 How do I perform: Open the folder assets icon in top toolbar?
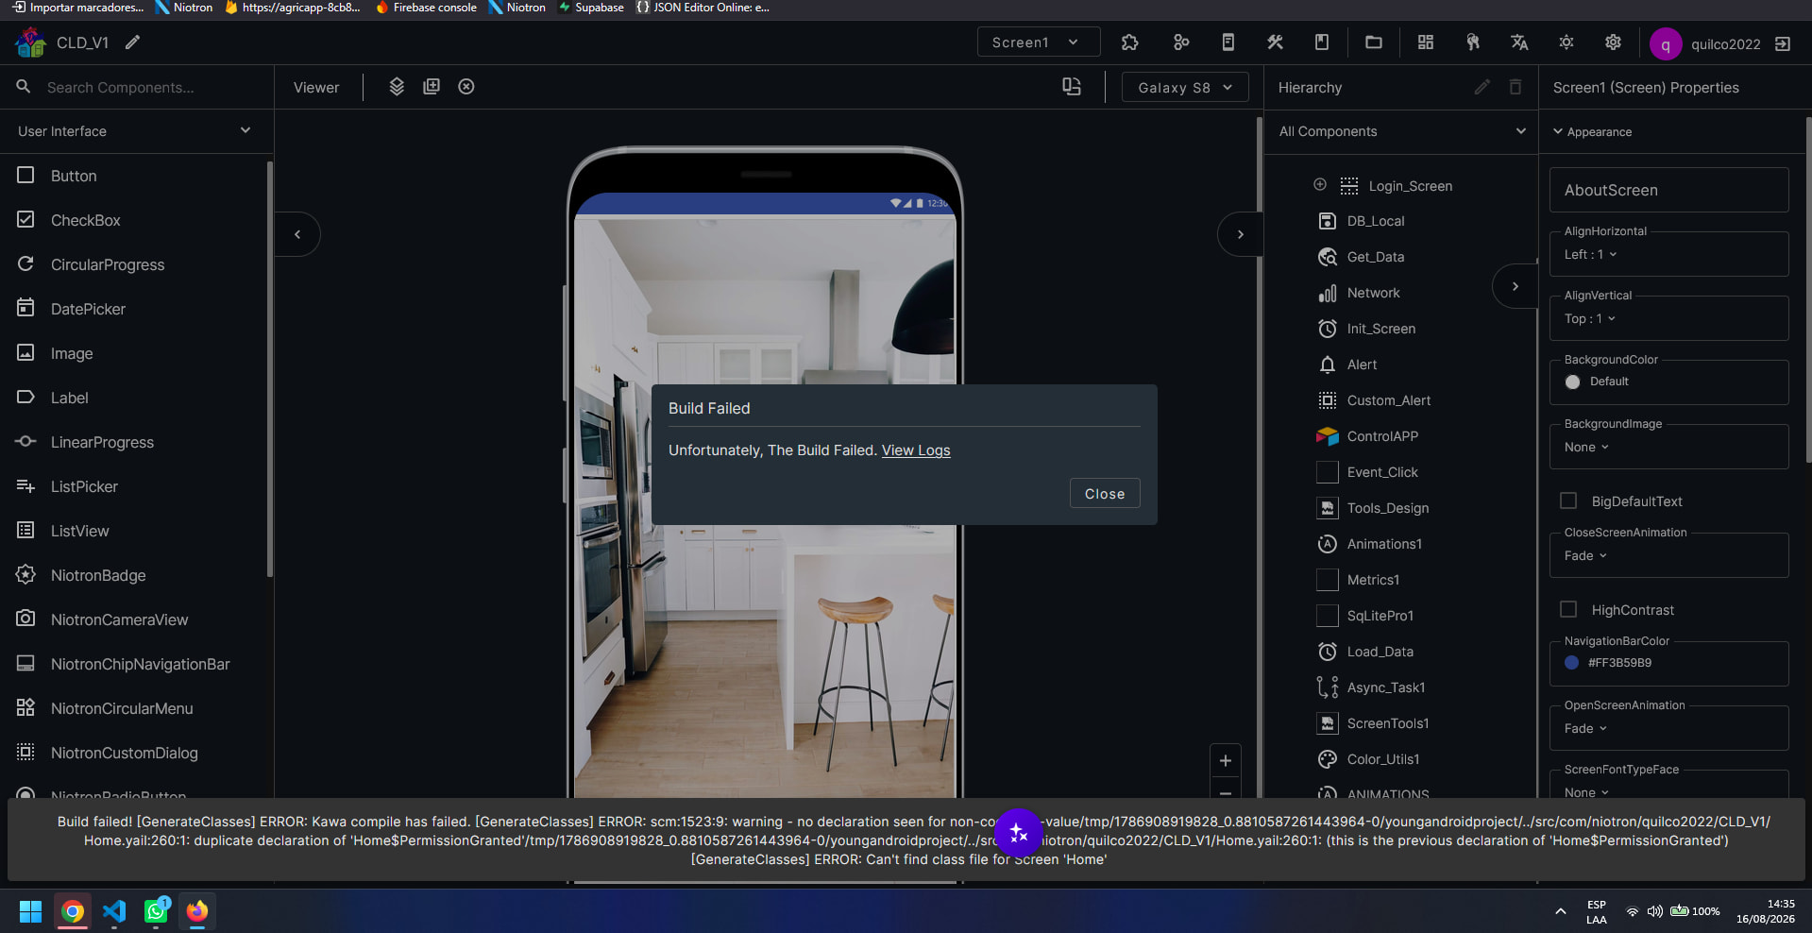1374,42
